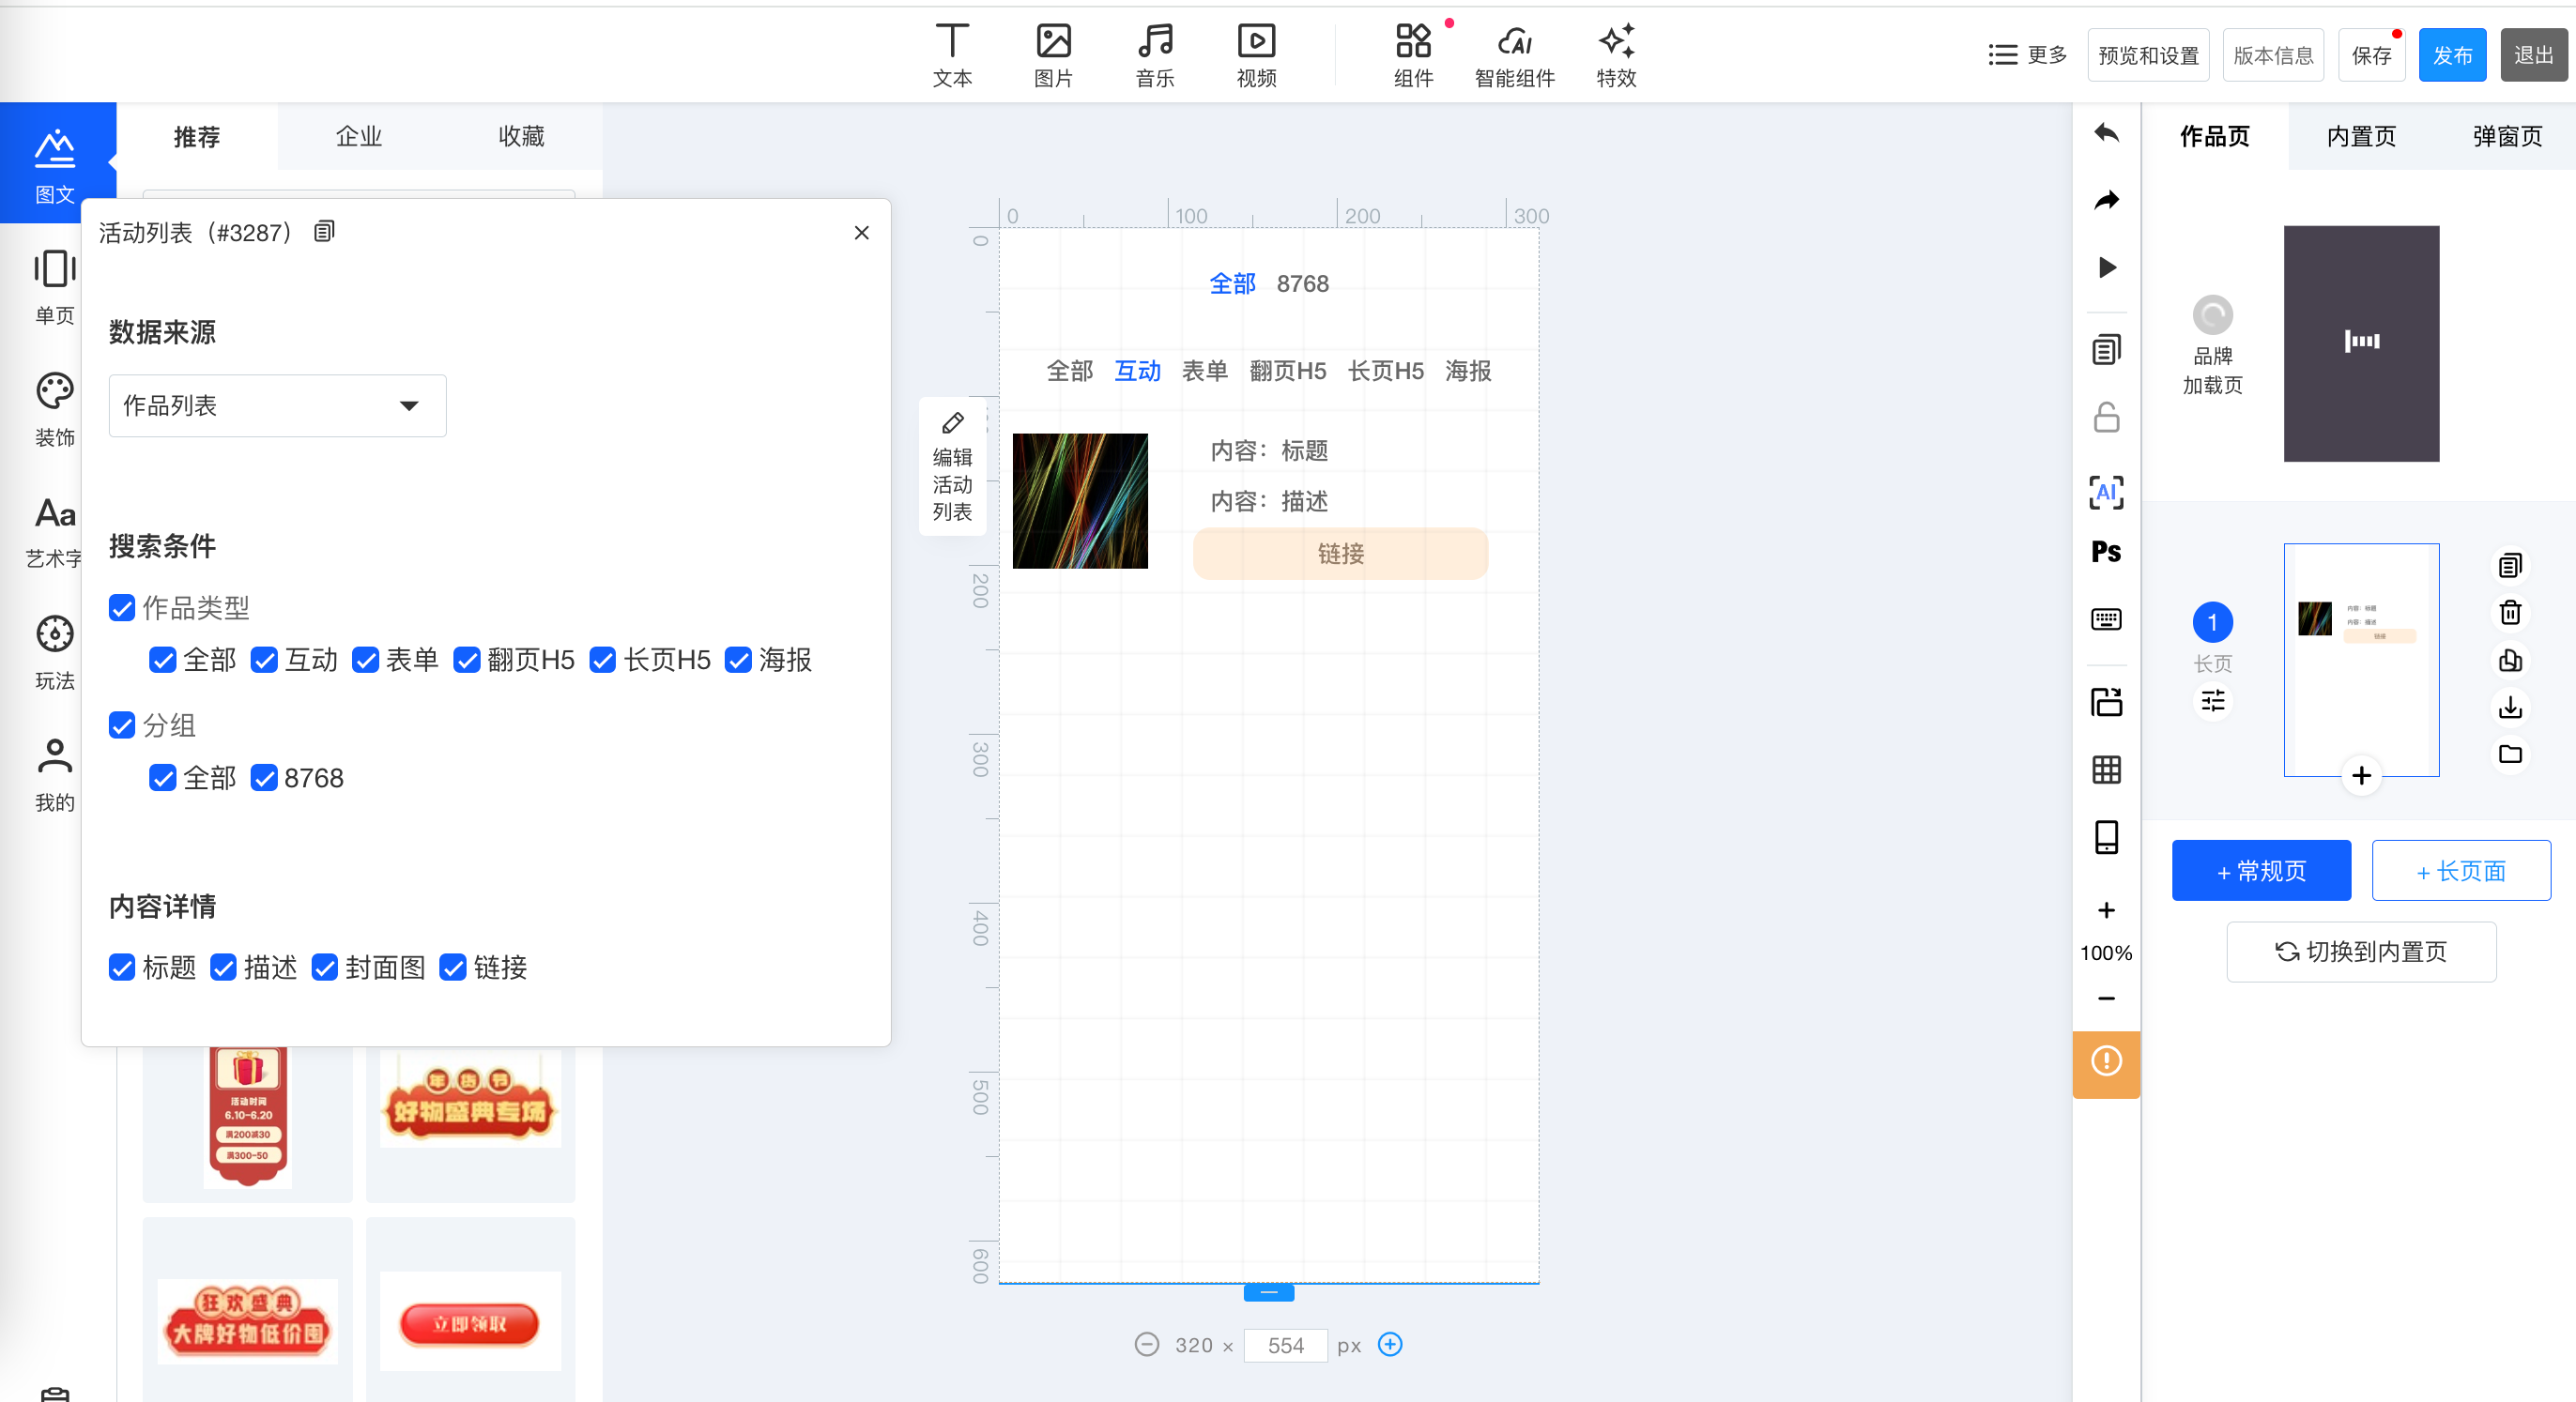Click the delete page trash icon
The height and width of the screenshot is (1402, 2576).
click(2510, 612)
